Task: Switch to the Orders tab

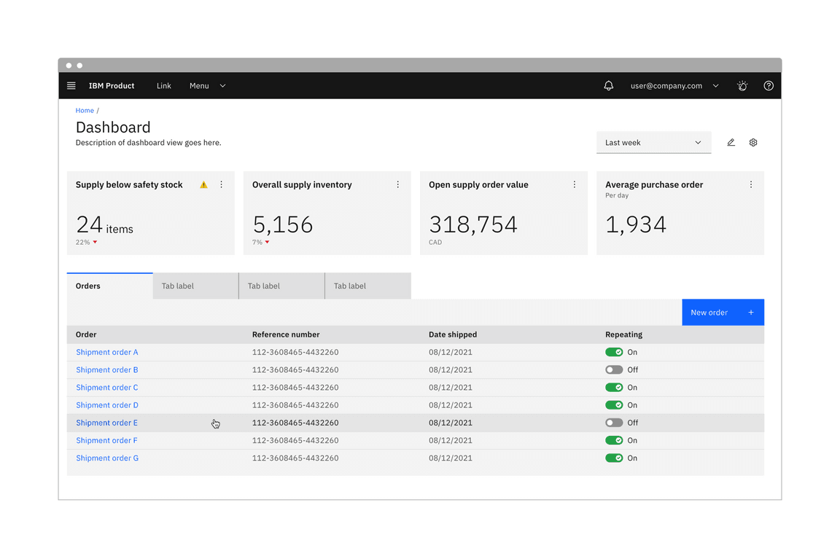Action: (x=109, y=286)
